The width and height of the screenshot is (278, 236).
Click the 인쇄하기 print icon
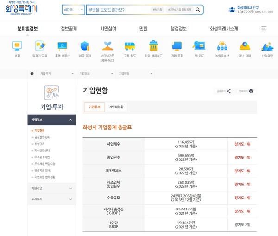251,91
